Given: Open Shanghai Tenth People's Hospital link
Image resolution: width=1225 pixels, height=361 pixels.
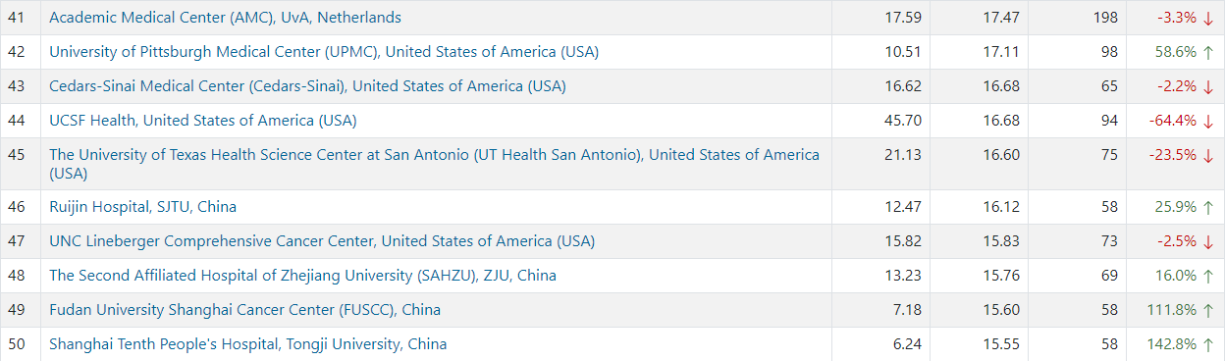Looking at the screenshot, I should click(247, 344).
